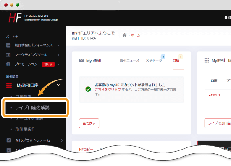Open HFコピー tab

tap(86, 150)
